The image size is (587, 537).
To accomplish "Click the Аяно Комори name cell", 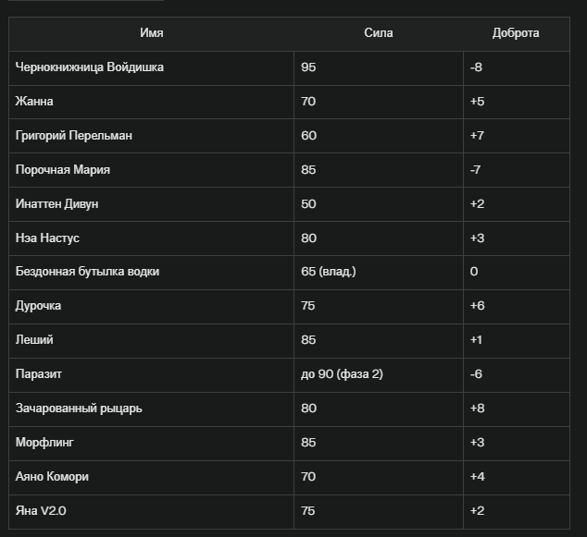I will (x=151, y=478).
